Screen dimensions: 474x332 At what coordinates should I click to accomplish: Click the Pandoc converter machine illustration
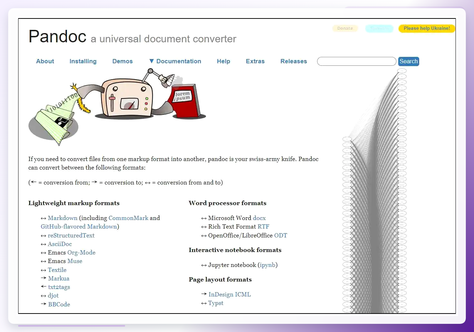[117, 107]
